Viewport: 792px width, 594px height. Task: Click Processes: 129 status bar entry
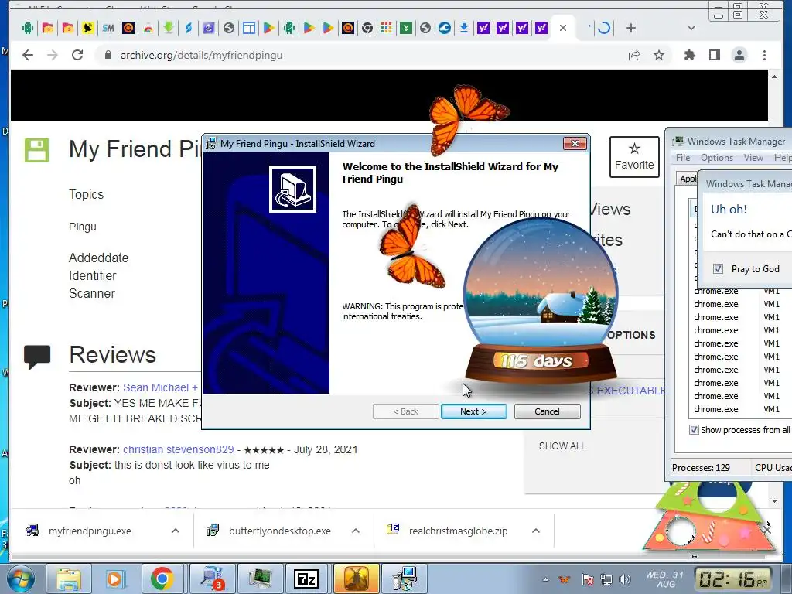(701, 468)
